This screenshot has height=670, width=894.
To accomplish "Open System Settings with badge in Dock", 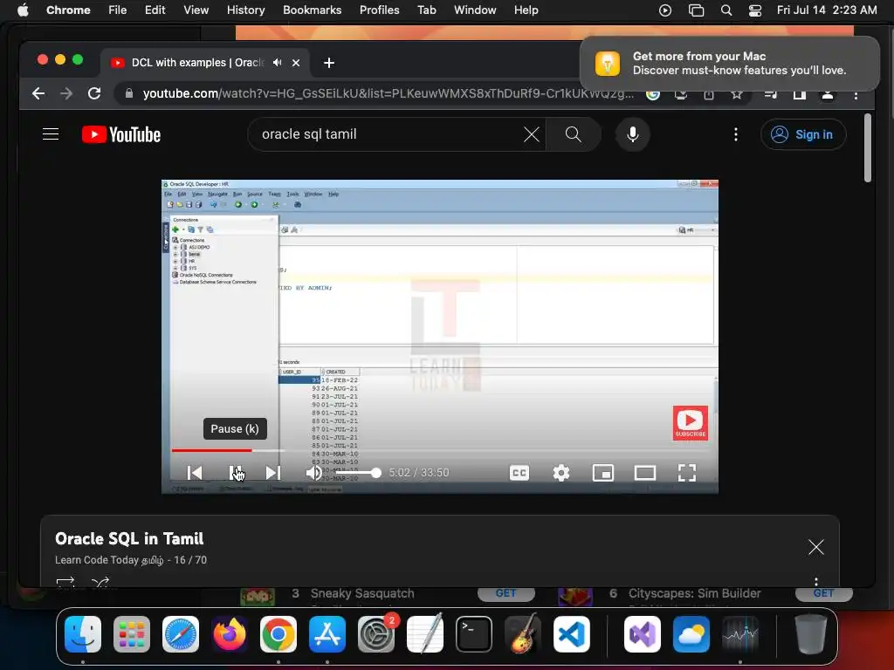I will pyautogui.click(x=376, y=634).
